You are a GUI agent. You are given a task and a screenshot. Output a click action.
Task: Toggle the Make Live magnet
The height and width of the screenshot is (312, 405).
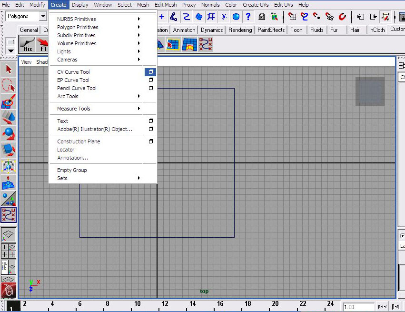click(342, 17)
